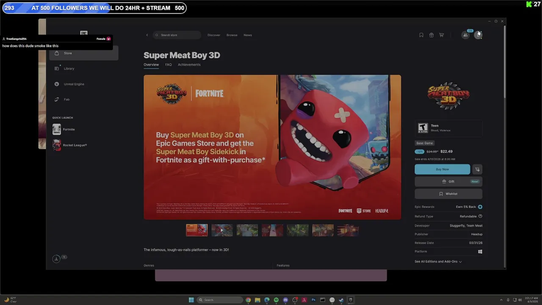Switch to the Achievements tab
542x305 pixels.
[189, 65]
